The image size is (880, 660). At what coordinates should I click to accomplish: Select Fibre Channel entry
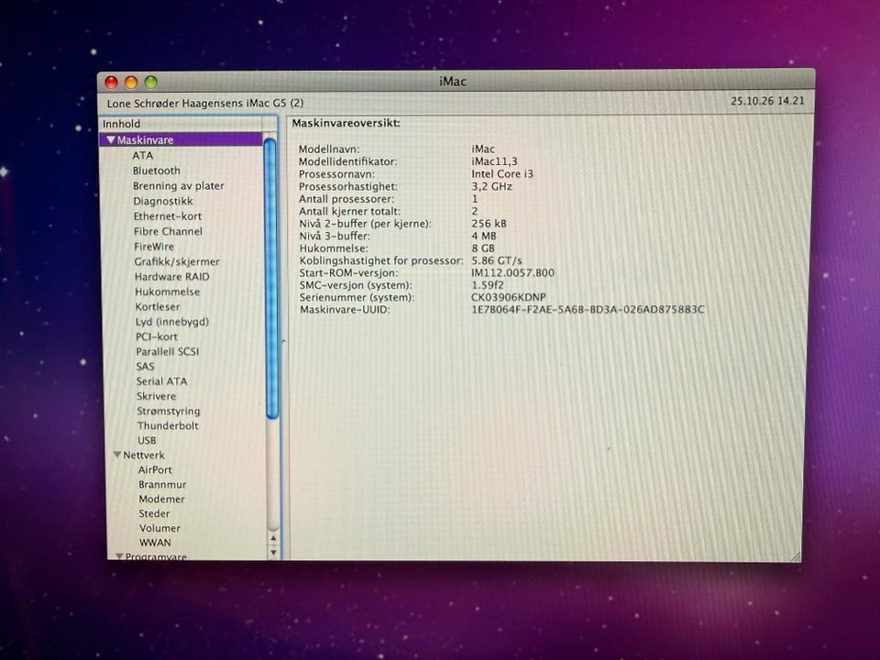(x=168, y=231)
